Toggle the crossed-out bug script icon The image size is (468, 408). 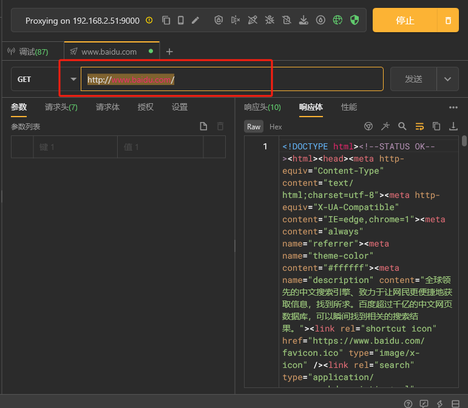pyautogui.click(x=270, y=20)
